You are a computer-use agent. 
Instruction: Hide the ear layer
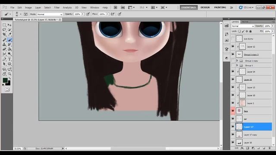click(233, 119)
